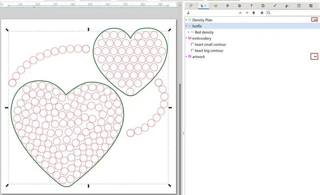
Task: Move selected layer down with arrow icon
Action: [x=247, y=13]
